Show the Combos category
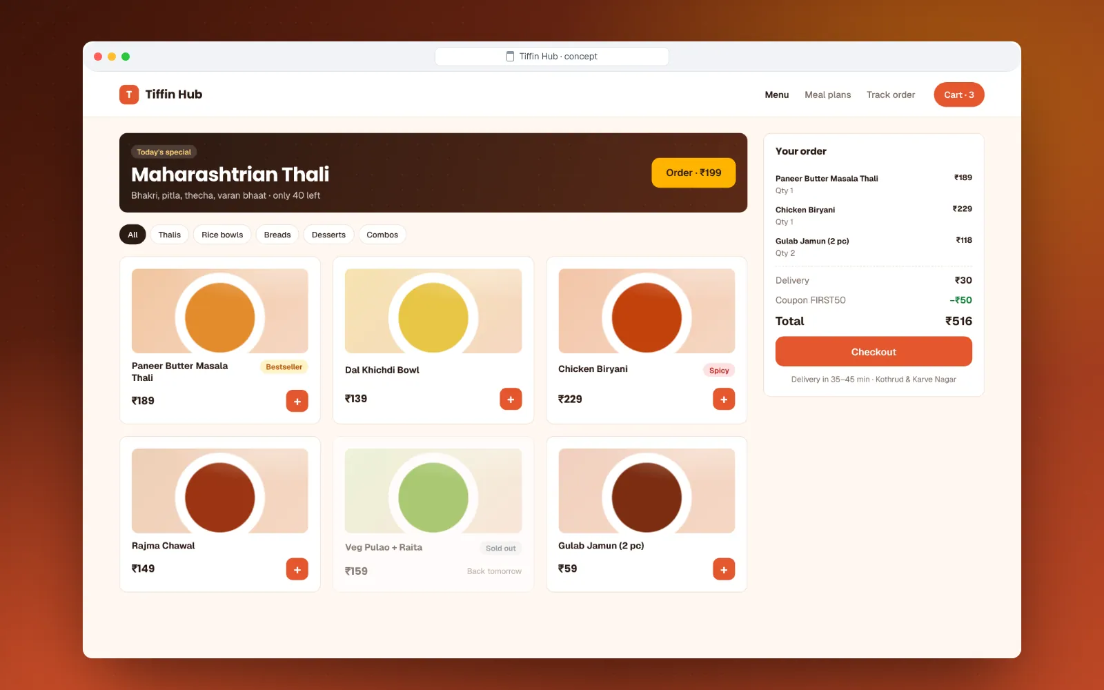This screenshot has width=1104, height=690. 382,235
